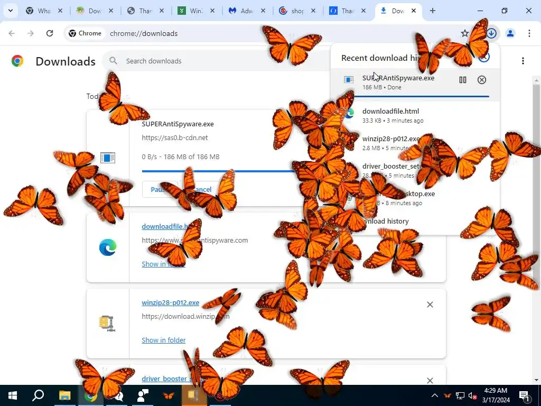Select SUPERAntiSpyware.exe row in recent popup

(415, 85)
